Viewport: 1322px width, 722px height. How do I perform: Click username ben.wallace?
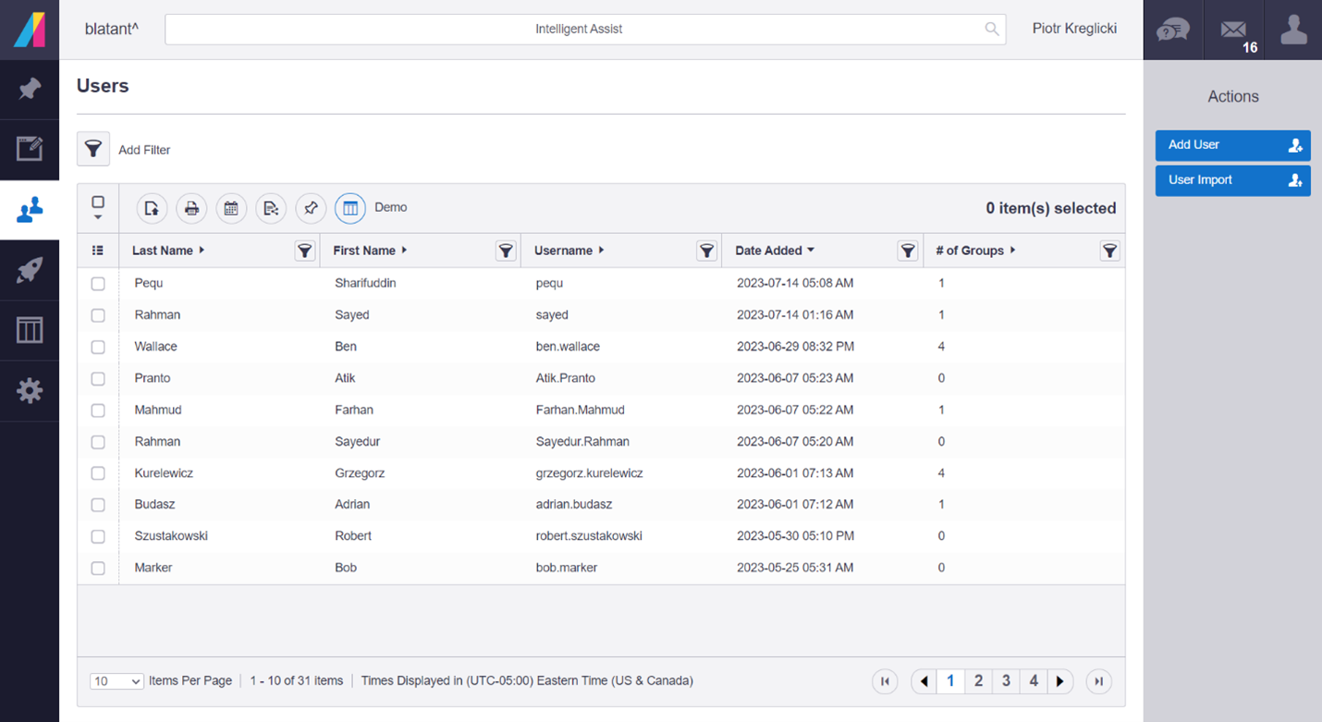click(568, 347)
